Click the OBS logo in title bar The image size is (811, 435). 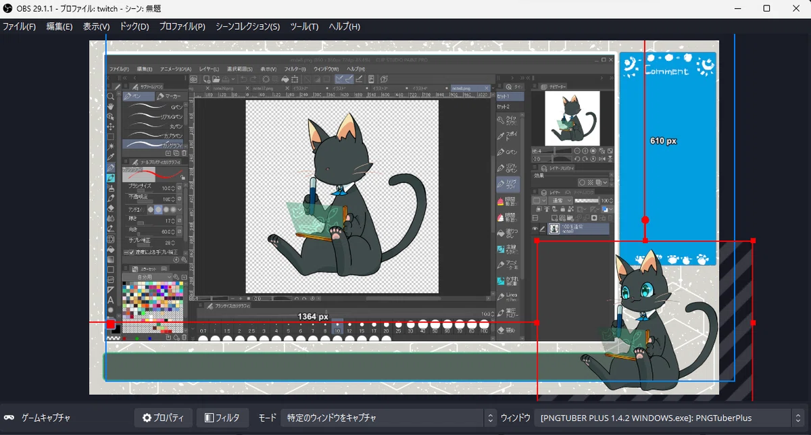pyautogui.click(x=8, y=9)
